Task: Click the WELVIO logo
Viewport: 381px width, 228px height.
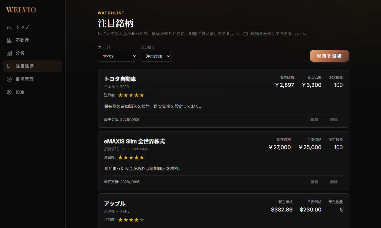Action: click(21, 10)
